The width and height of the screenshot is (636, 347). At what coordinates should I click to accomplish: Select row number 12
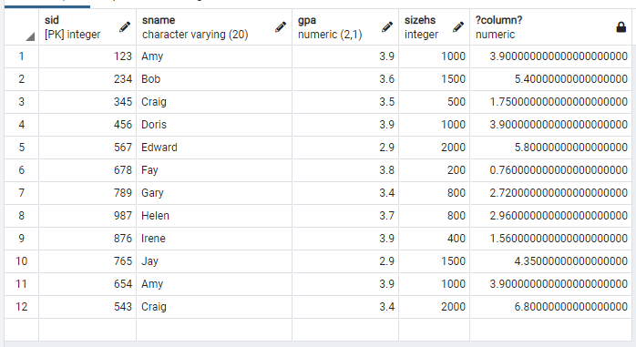22,306
